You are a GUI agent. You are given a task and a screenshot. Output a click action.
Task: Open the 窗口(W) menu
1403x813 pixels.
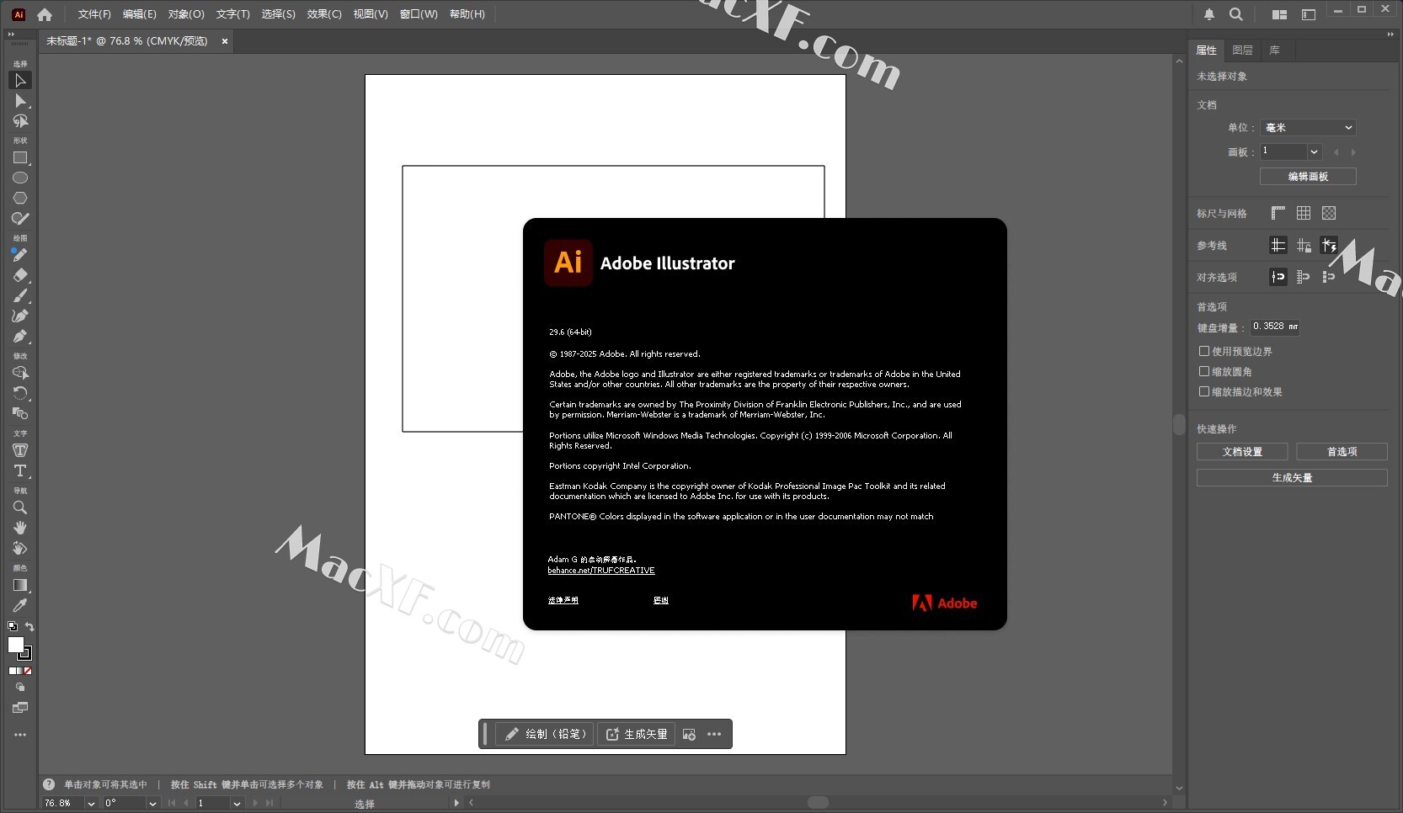tap(419, 14)
